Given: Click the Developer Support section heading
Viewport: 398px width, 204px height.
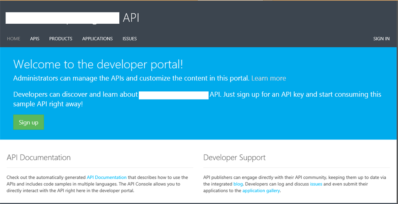Looking at the screenshot, I should pos(234,157).
